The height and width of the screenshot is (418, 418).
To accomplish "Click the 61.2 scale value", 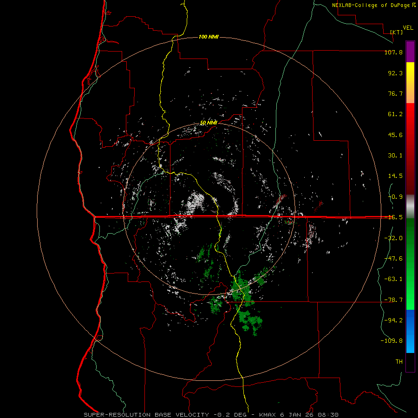I will pos(395,114).
